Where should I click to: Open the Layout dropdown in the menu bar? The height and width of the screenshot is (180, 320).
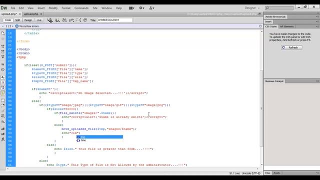pyautogui.click(x=131, y=8)
